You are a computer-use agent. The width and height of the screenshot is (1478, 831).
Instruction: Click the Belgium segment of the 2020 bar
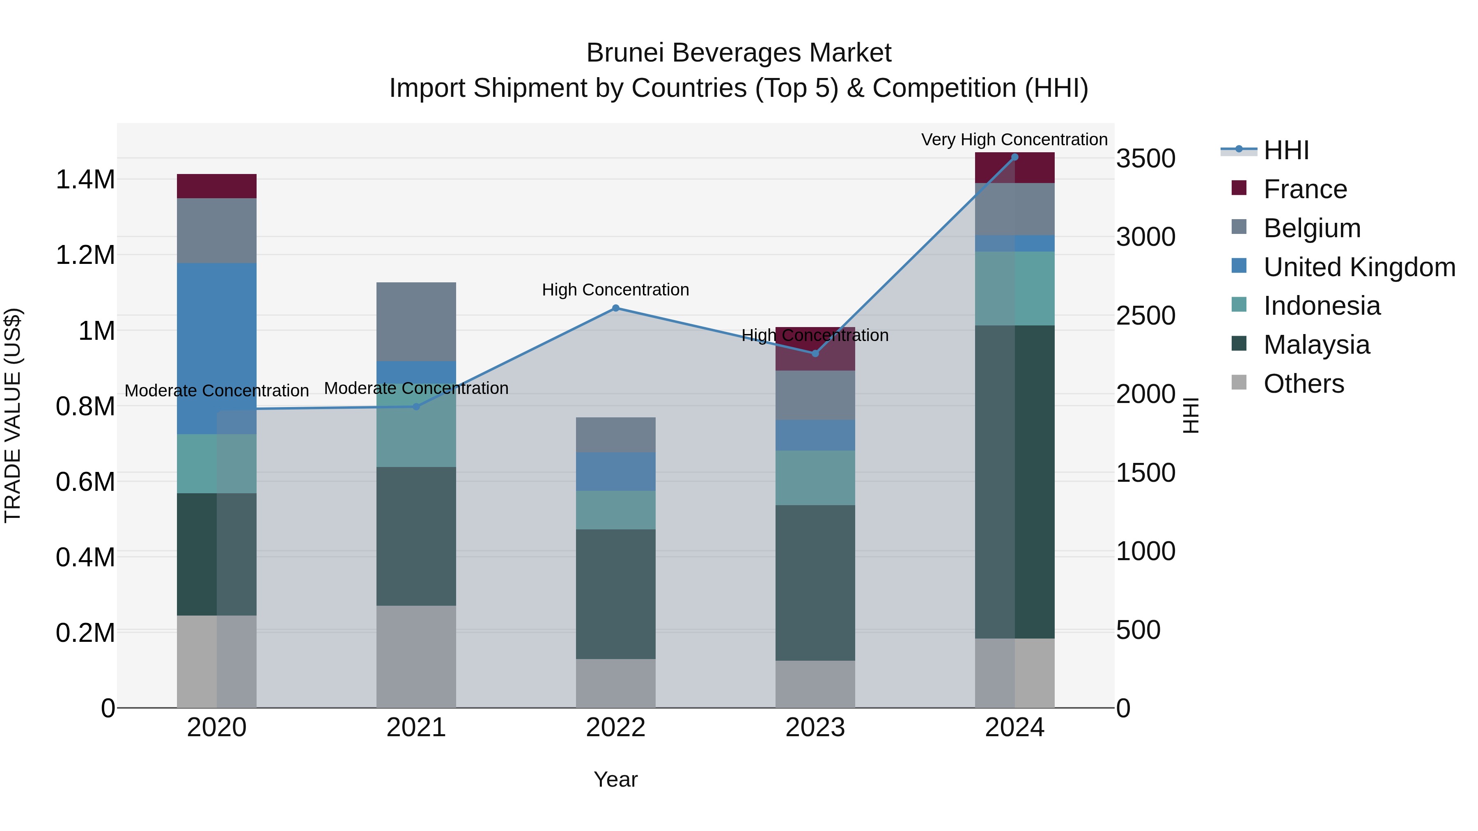217,231
